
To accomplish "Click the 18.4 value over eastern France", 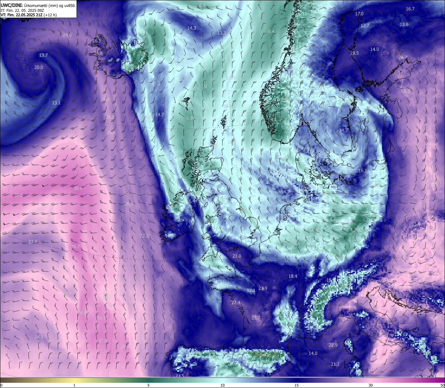I will click(293, 276).
